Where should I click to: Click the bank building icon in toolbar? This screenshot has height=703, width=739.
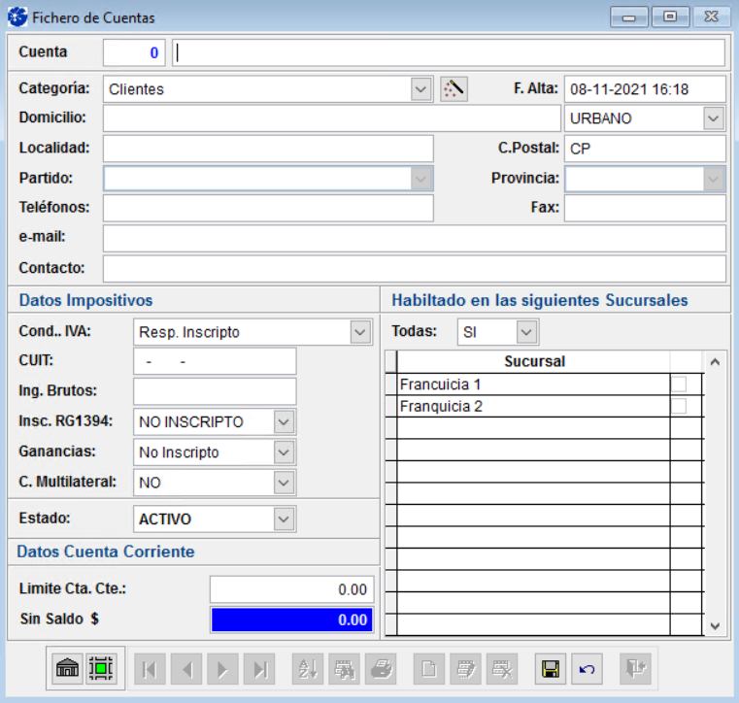[x=68, y=668]
